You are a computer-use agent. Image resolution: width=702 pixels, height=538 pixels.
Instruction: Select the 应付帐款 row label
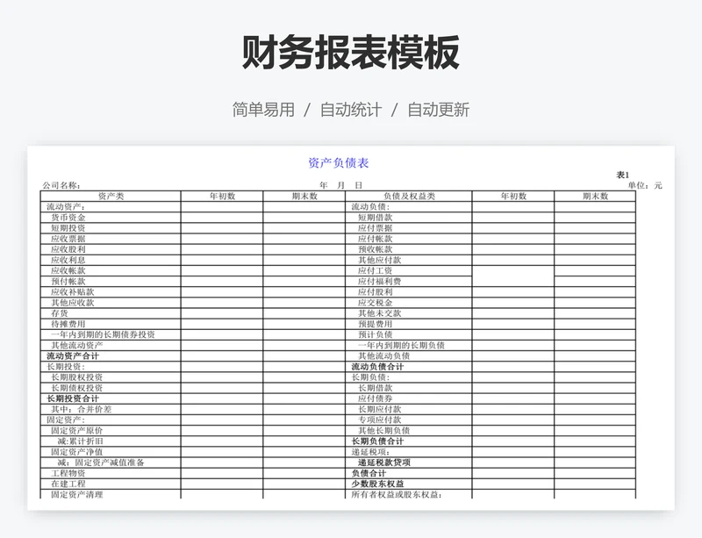click(x=376, y=239)
